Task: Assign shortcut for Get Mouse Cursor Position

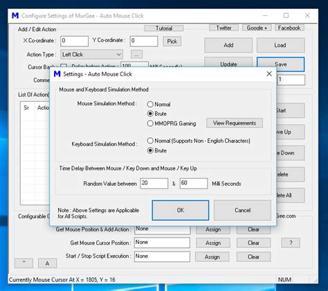Action: [x=213, y=243]
